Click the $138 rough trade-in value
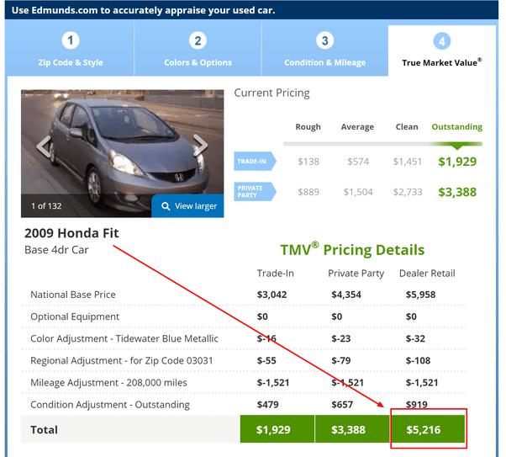The height and width of the screenshot is (457, 506). point(308,162)
